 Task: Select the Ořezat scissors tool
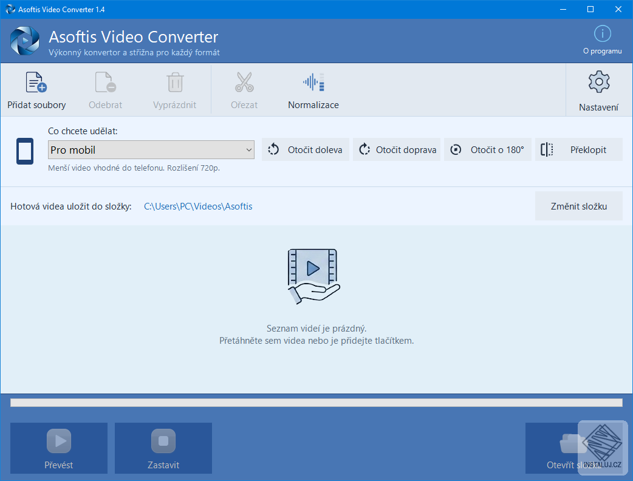(244, 82)
